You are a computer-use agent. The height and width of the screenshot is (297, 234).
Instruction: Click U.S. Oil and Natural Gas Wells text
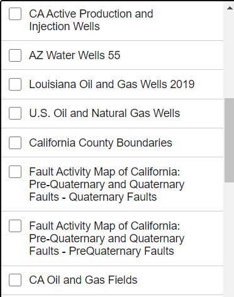104,113
